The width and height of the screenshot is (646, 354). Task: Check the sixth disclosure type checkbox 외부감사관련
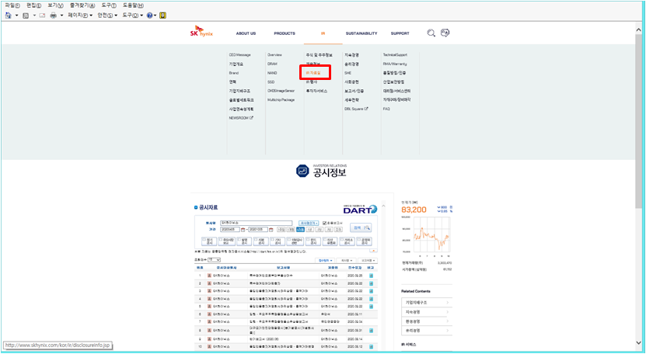pos(290,239)
